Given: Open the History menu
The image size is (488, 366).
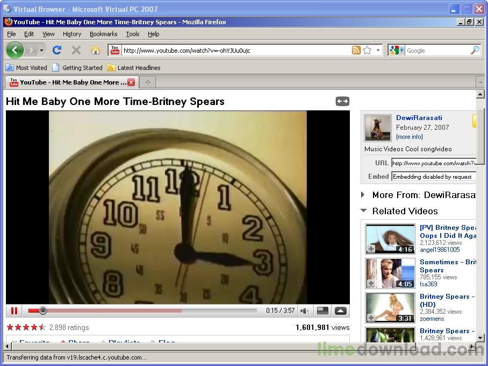Looking at the screenshot, I should point(72,34).
